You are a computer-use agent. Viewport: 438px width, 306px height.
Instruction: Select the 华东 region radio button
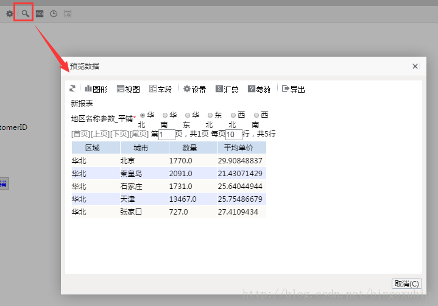[x=188, y=115]
